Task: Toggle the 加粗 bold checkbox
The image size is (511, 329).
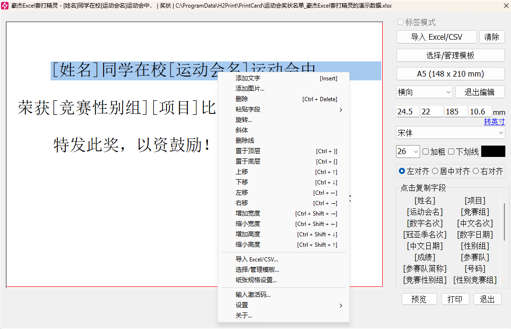Action: click(425, 151)
